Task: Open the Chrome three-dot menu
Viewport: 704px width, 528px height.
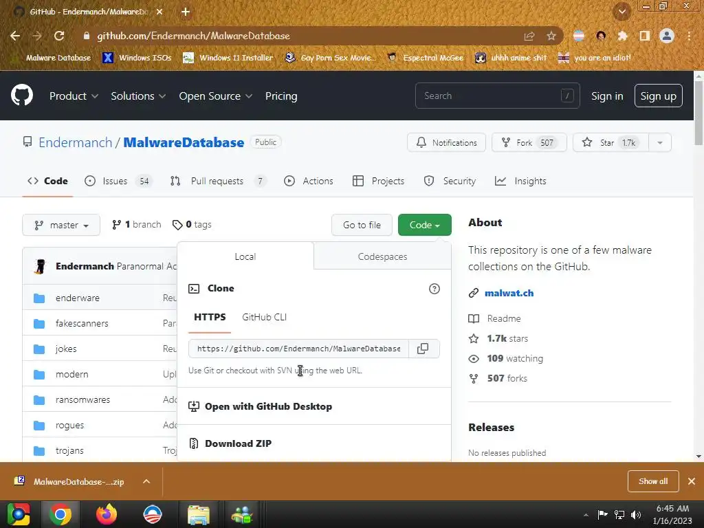Action: [x=689, y=36]
